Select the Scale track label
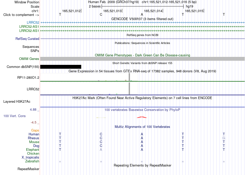Image resolution: width=245 pixels, height=175 pixels. point(35,6)
